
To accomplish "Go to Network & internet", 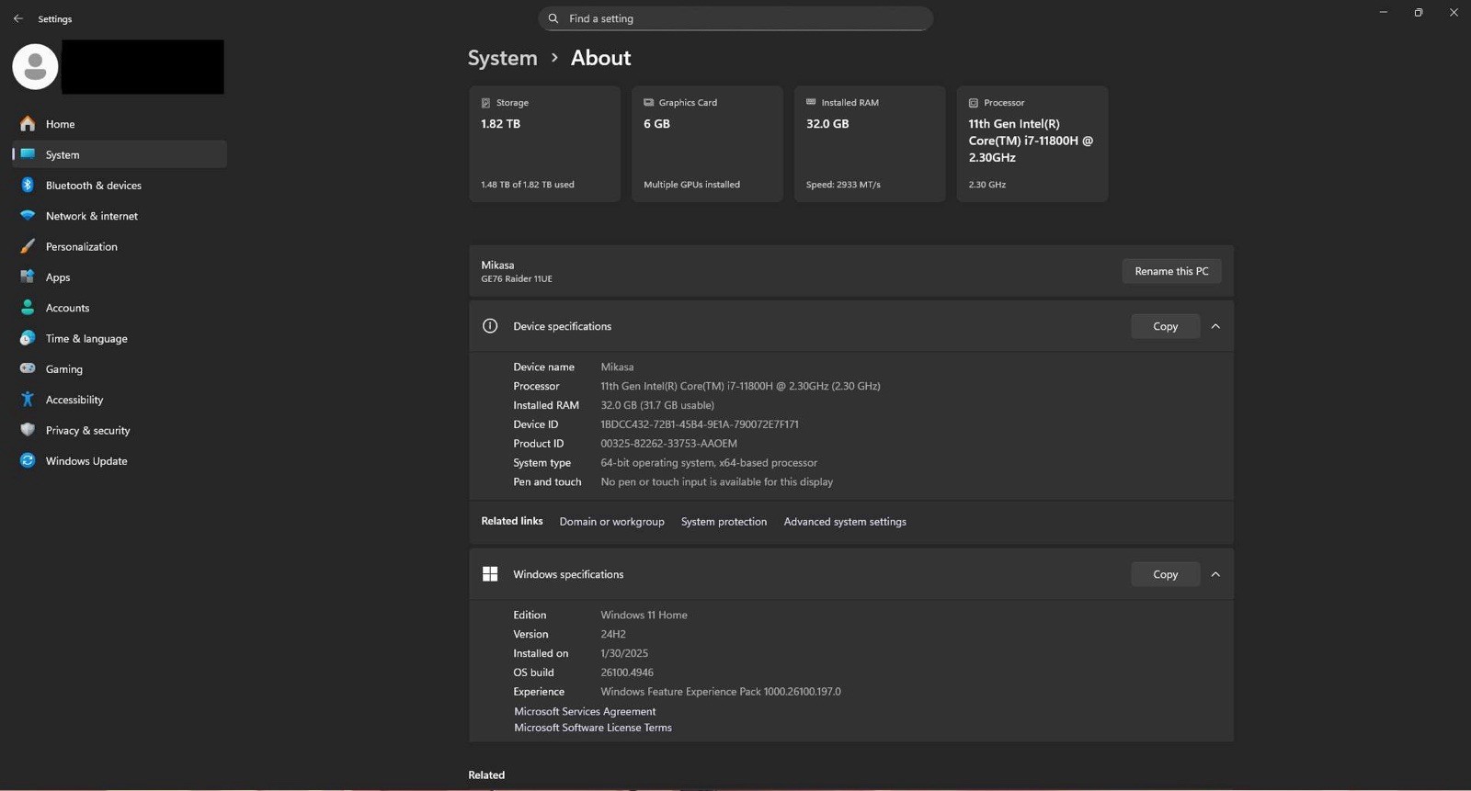I will pyautogui.click(x=120, y=215).
